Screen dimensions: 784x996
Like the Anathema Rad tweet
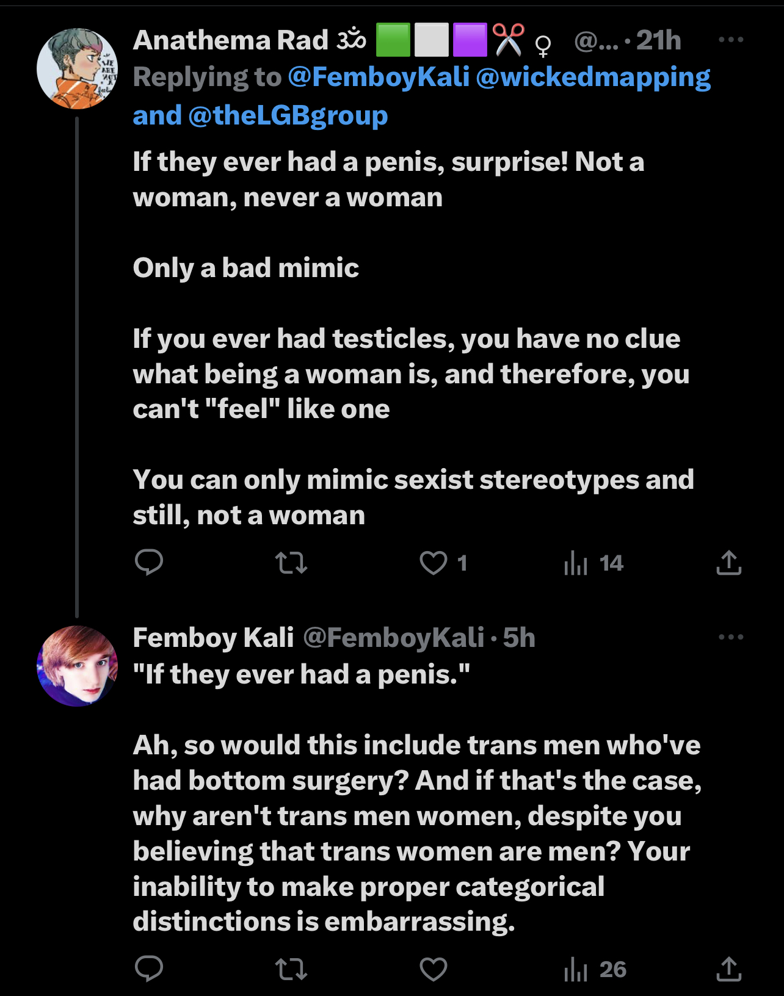(443, 563)
